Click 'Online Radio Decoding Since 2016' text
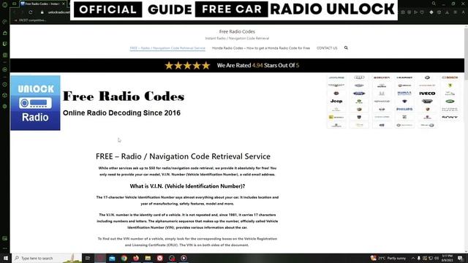Screen dimensions: 468x263 121,113
